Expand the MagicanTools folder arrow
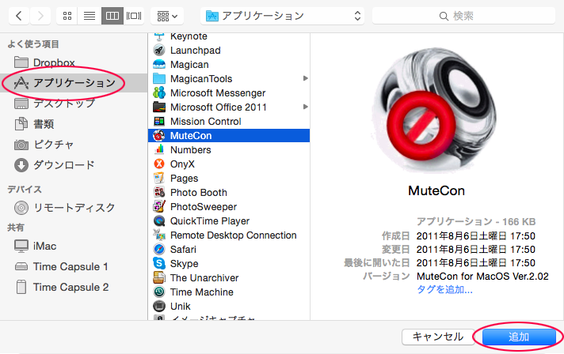The width and height of the screenshot is (564, 354). tap(306, 78)
